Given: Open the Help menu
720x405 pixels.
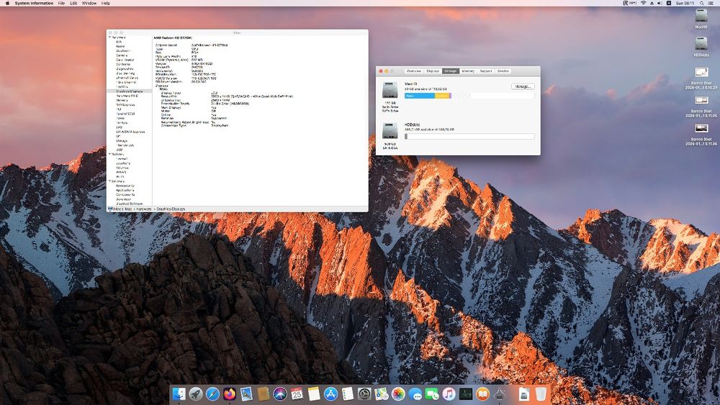Looking at the screenshot, I should pos(106,3).
